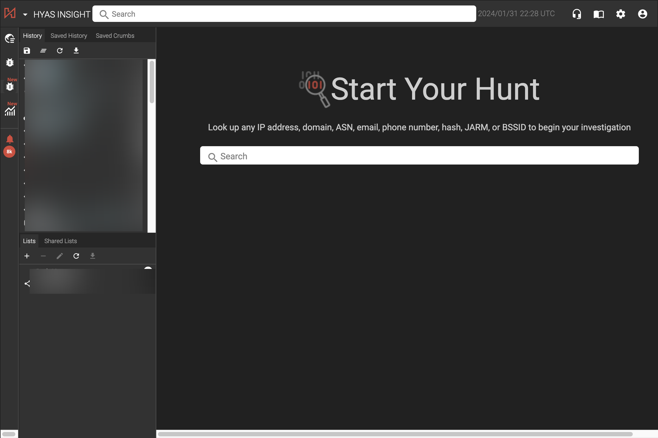This screenshot has height=438, width=658.
Task: Edit a list with the pencil icon
Action: pyautogui.click(x=59, y=256)
